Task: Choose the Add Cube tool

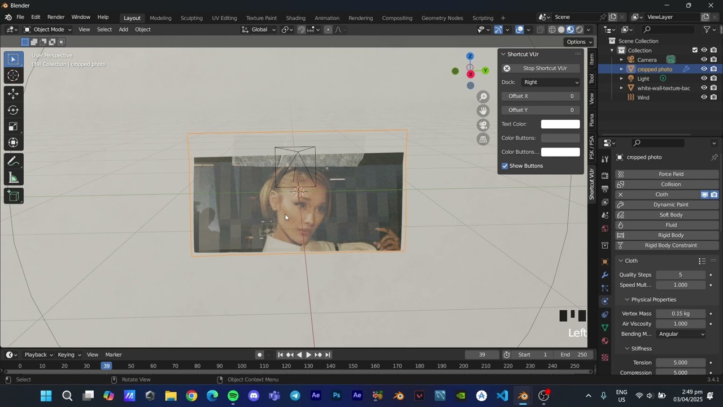Action: (14, 196)
